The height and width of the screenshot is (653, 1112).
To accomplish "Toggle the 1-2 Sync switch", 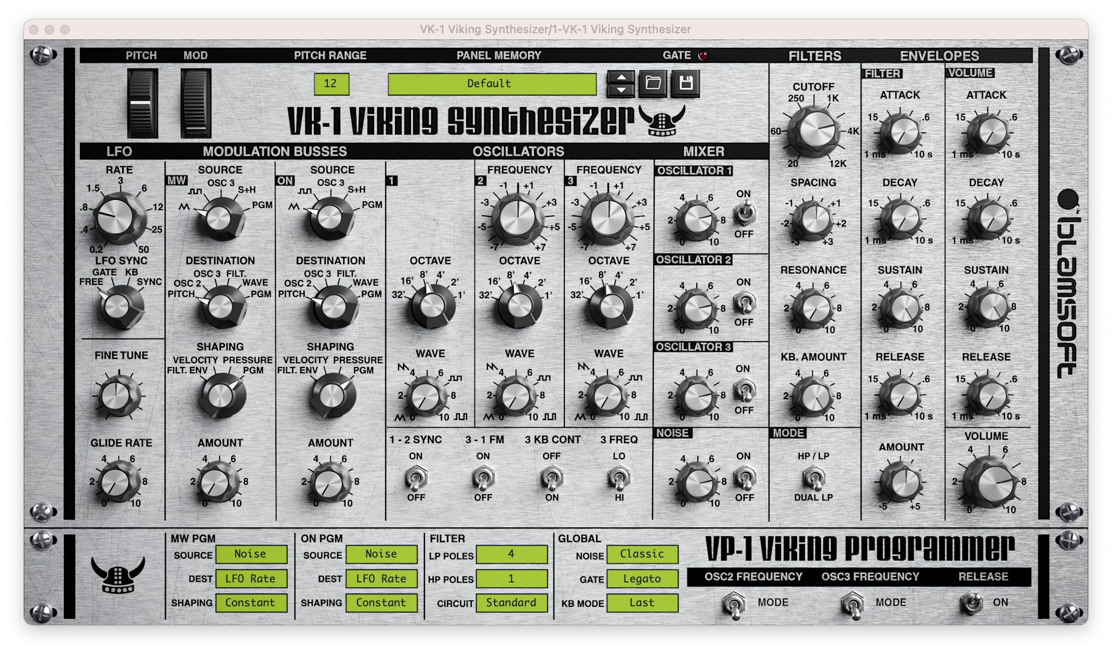I will 416,477.
